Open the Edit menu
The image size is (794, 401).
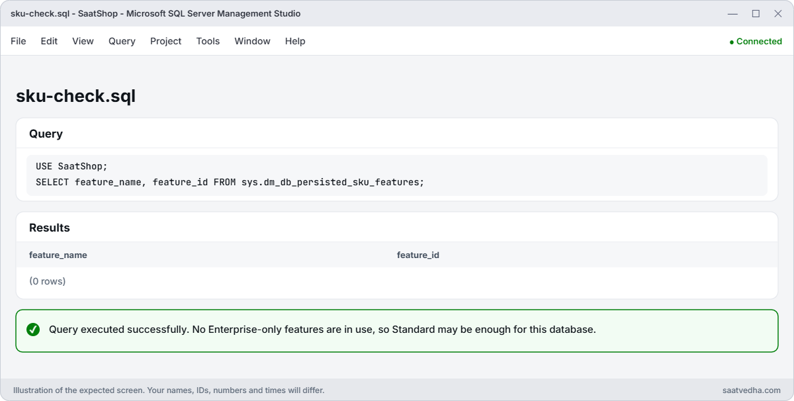coord(49,41)
